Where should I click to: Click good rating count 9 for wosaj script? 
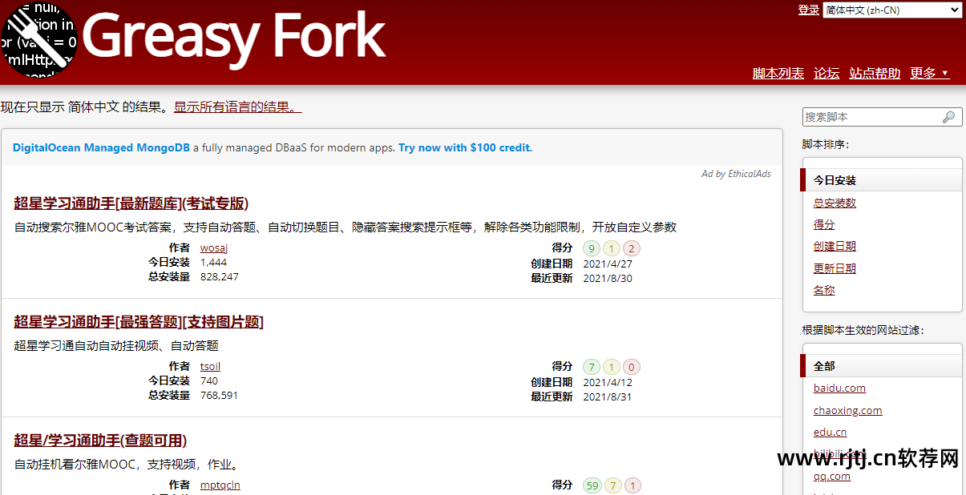(x=592, y=248)
